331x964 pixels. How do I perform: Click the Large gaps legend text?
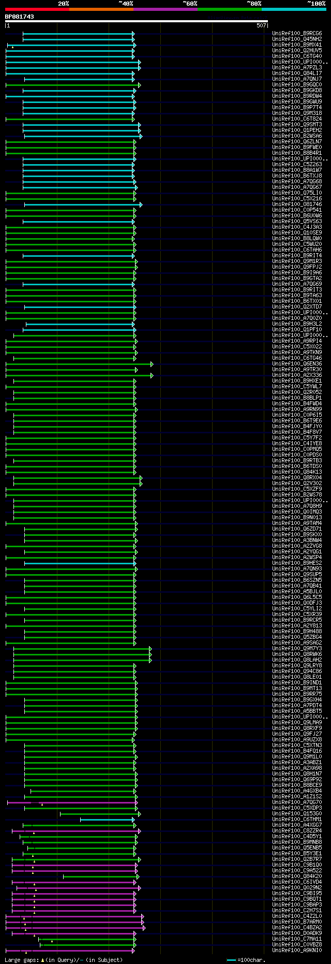pyautogui.click(x=21, y=960)
